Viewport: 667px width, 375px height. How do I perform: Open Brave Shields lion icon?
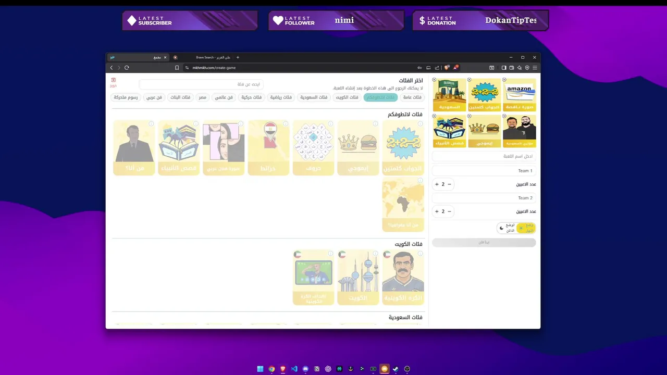click(x=447, y=68)
